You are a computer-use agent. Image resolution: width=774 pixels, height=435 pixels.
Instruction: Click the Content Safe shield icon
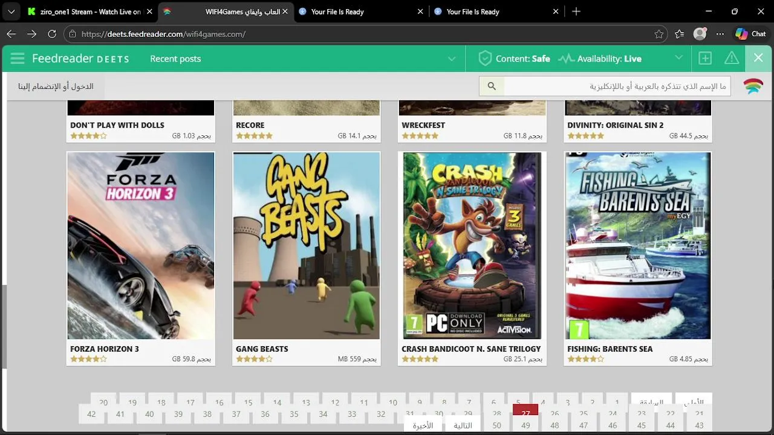(484, 59)
